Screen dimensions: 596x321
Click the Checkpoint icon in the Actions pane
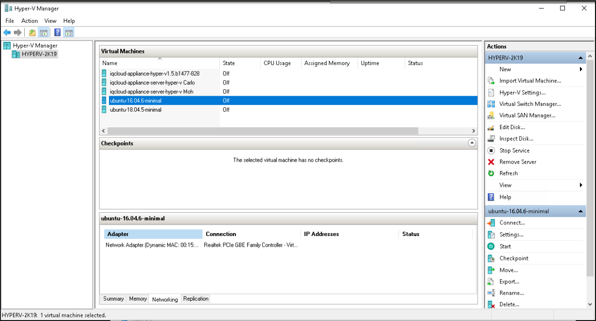pos(491,258)
